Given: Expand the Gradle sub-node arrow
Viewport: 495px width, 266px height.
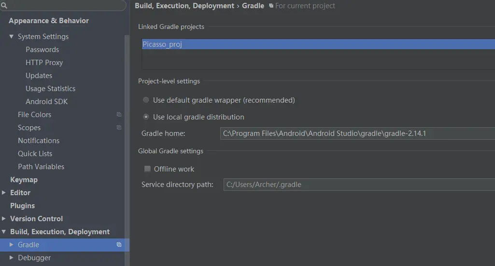Looking at the screenshot, I should point(12,245).
